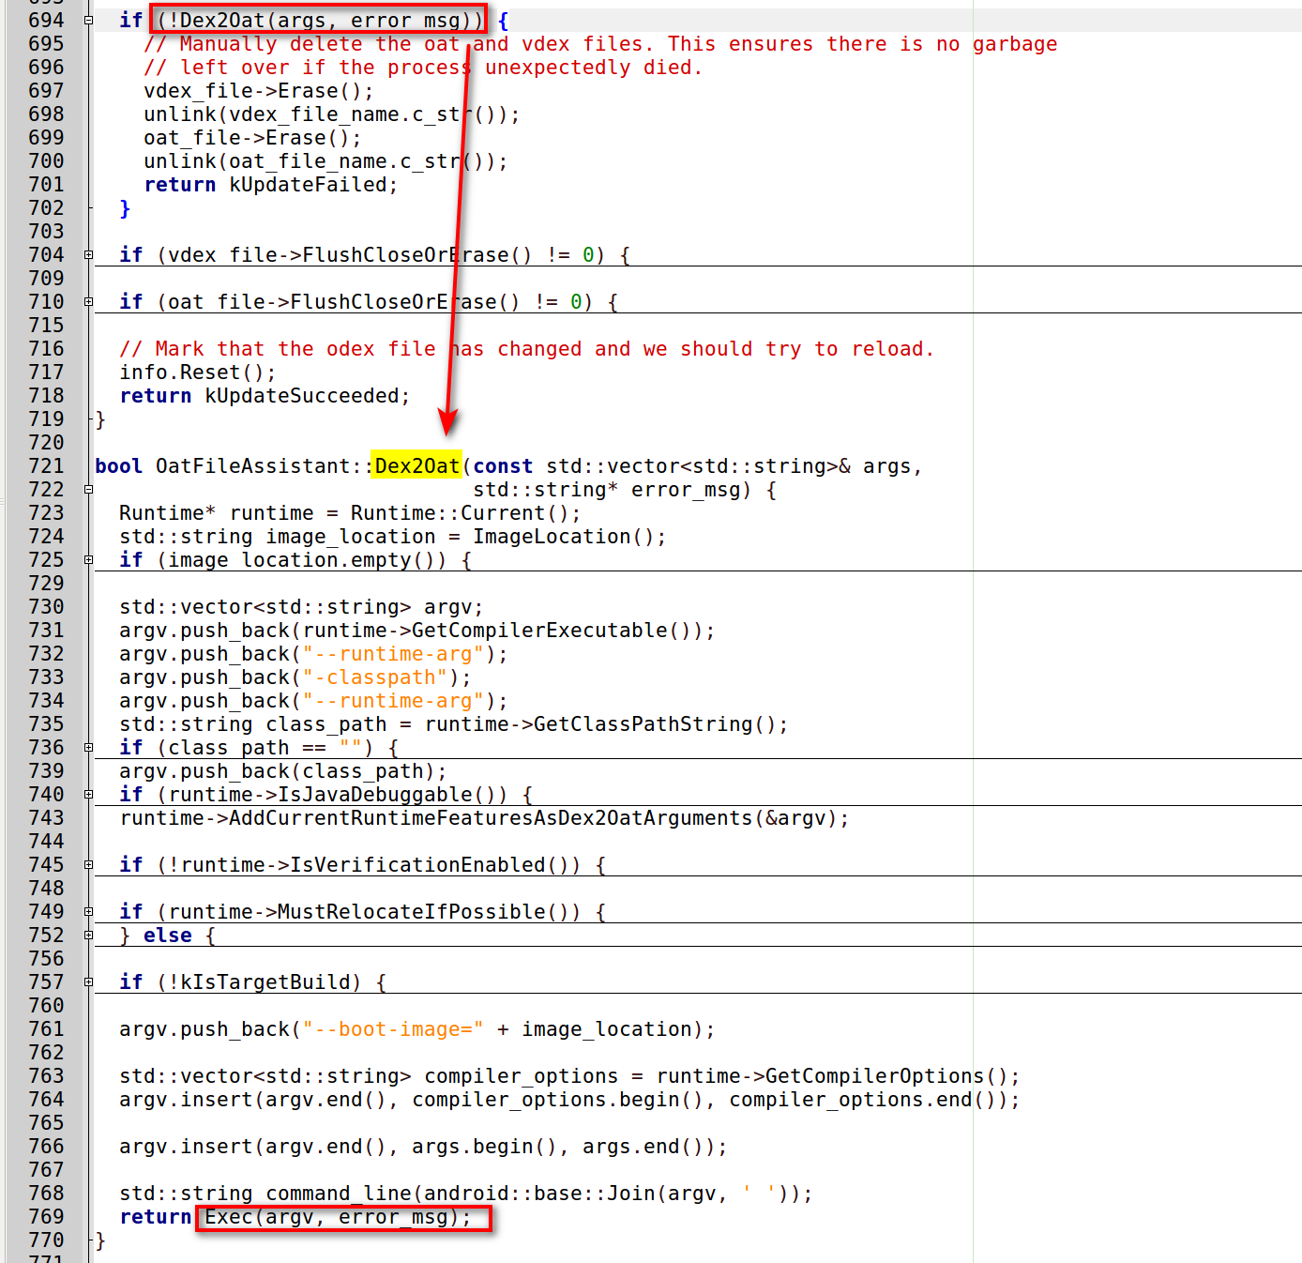1302x1263 pixels.
Task: Click 'kUpdateFailed' return value
Action: click(x=308, y=185)
